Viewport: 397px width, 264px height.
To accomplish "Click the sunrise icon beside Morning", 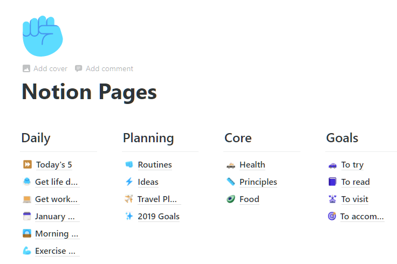I will pyautogui.click(x=27, y=233).
